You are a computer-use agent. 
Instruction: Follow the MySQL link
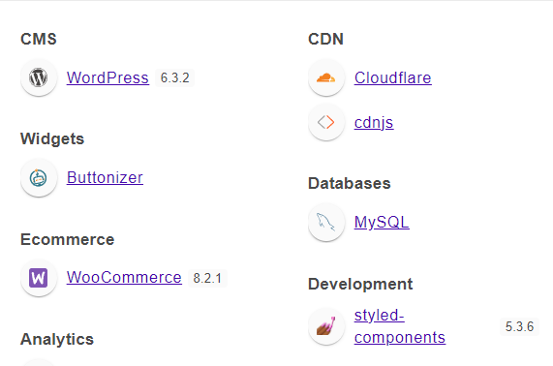382,223
